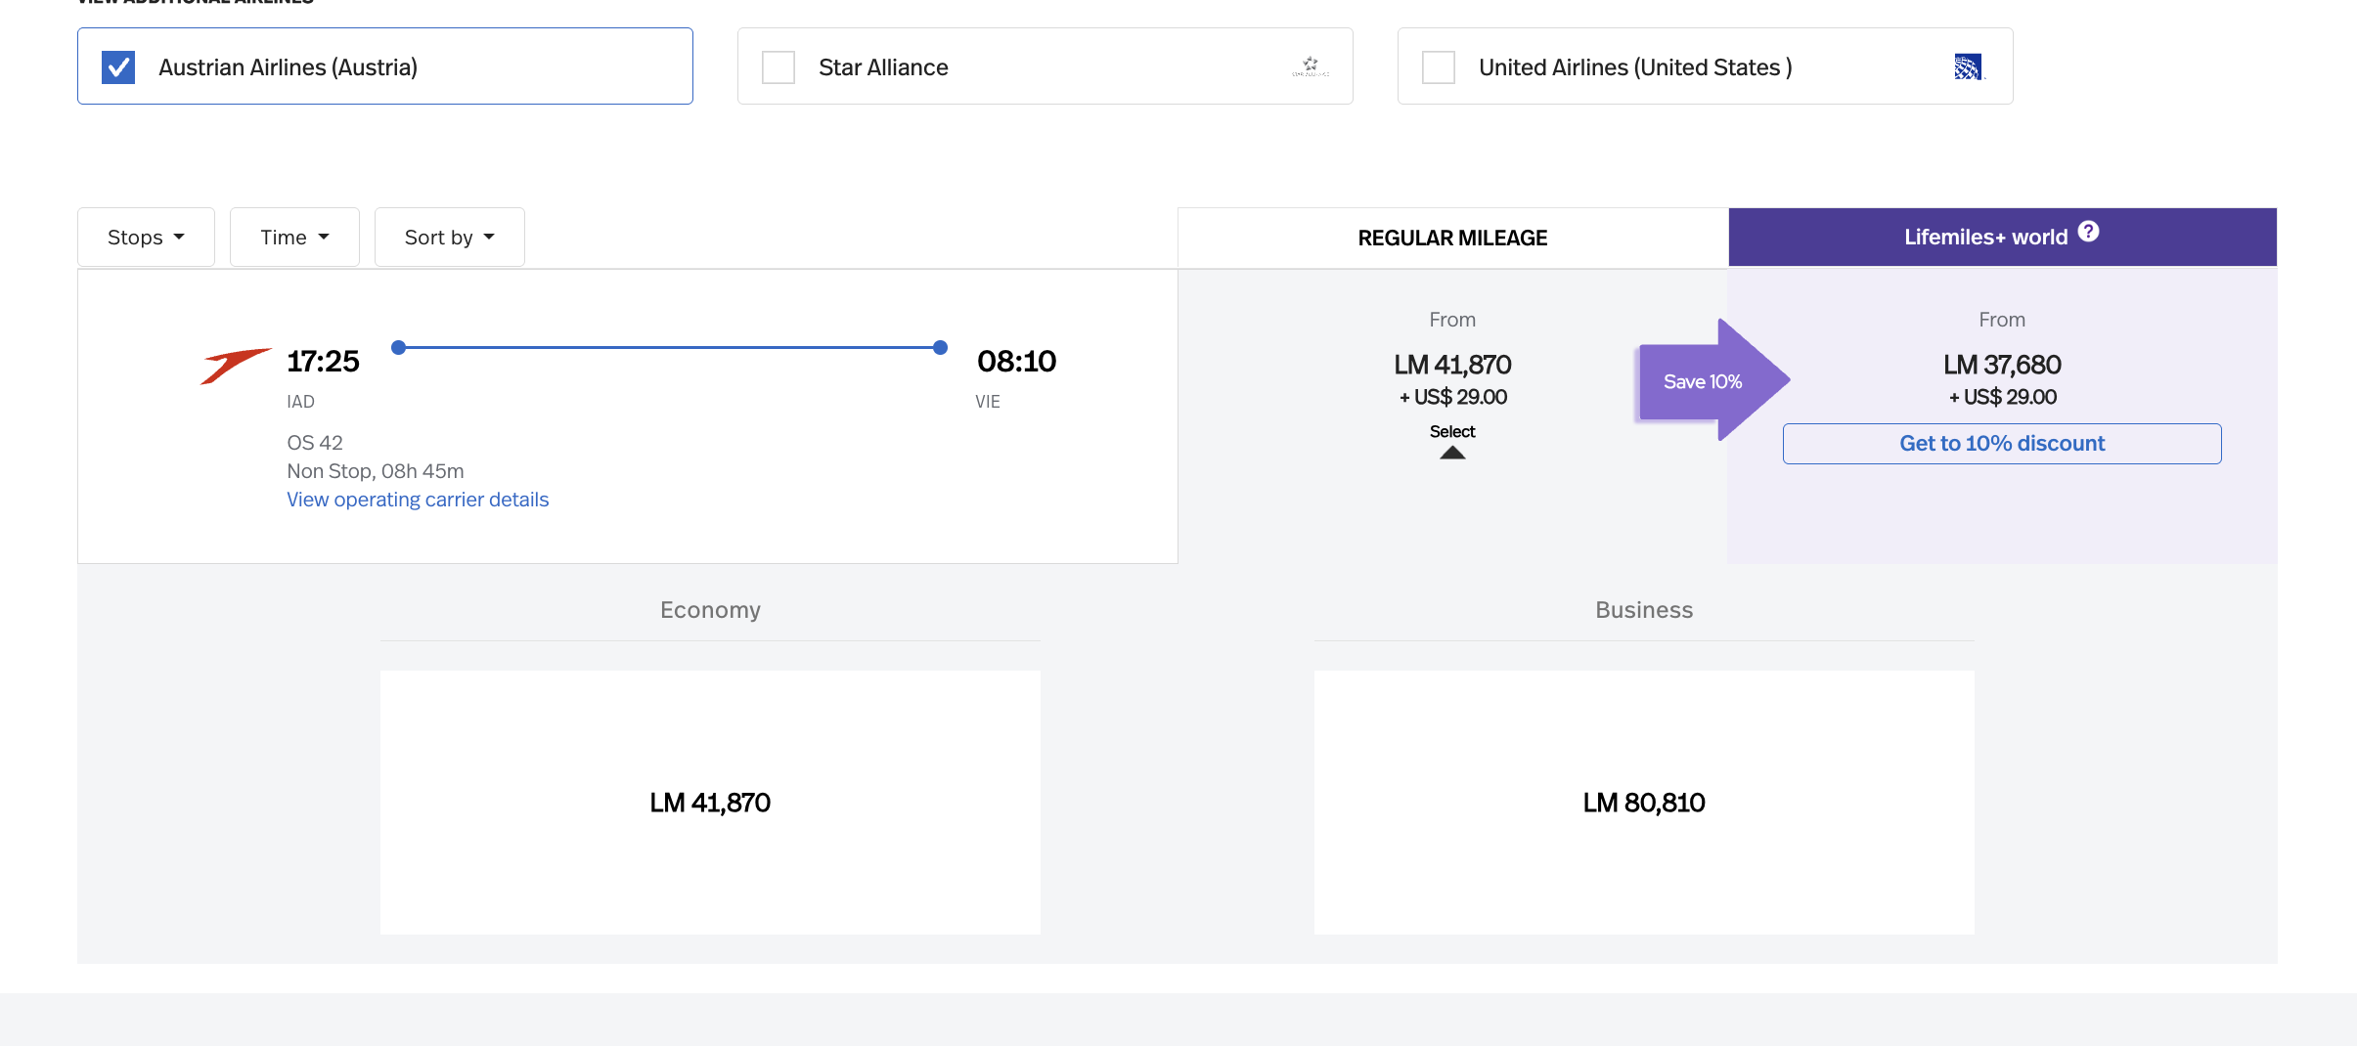This screenshot has width=2357, height=1046.
Task: Switch to the Lifemiles+ world tab
Action: click(x=1985, y=238)
